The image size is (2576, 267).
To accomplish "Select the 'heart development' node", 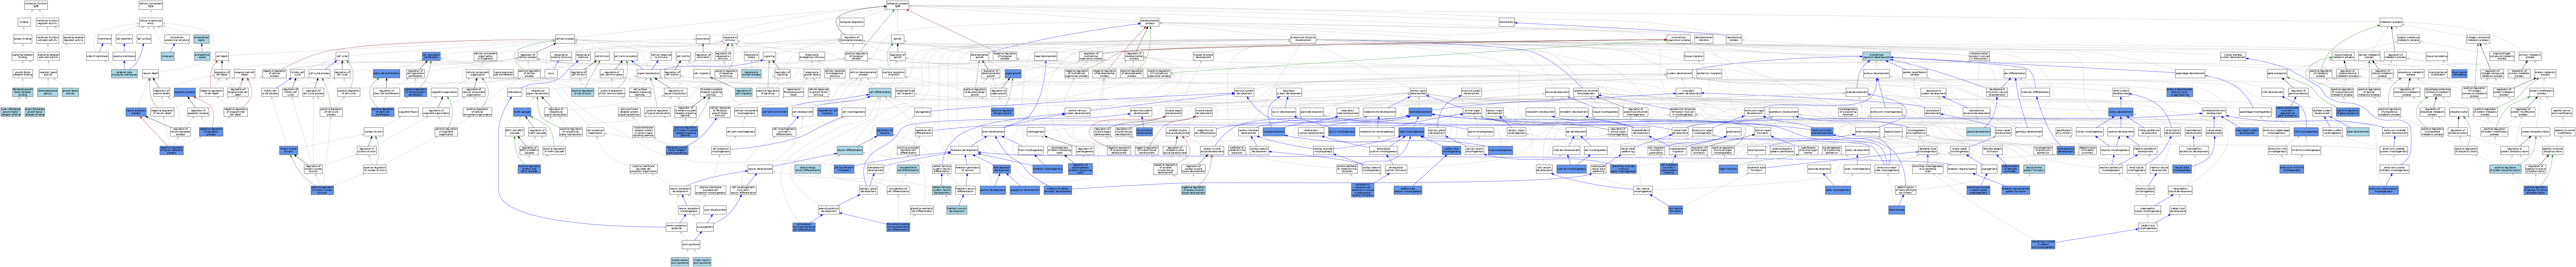I will 1421,112.
